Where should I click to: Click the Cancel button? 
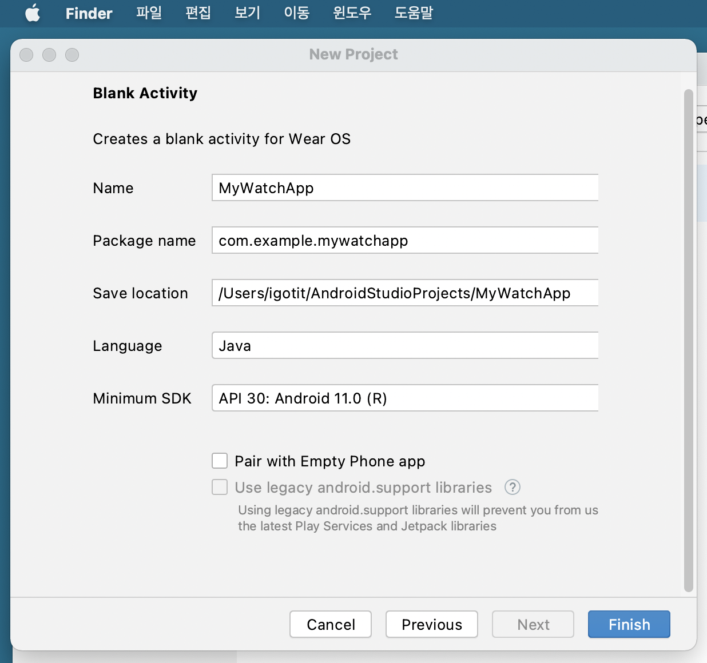[331, 624]
